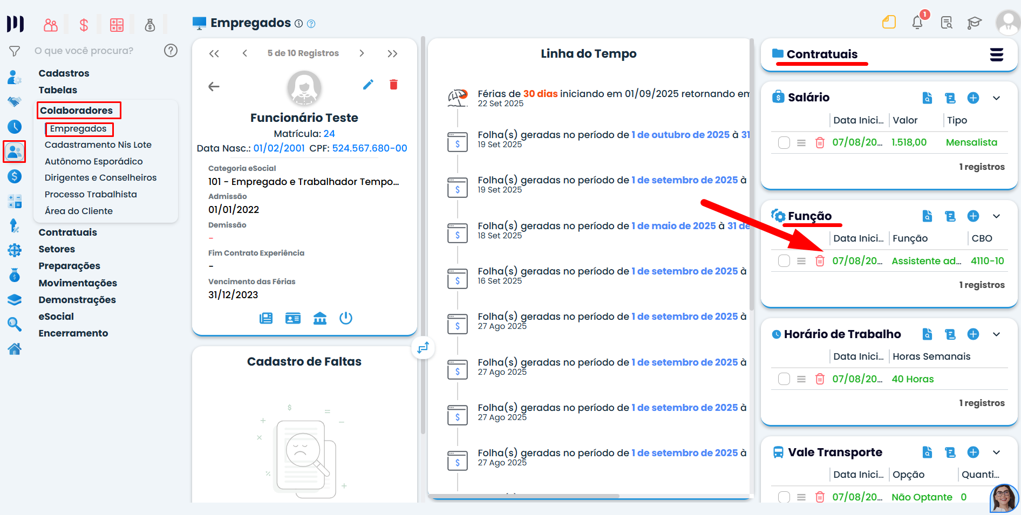
Task: Expand the Tabelas menu
Action: (x=58, y=90)
